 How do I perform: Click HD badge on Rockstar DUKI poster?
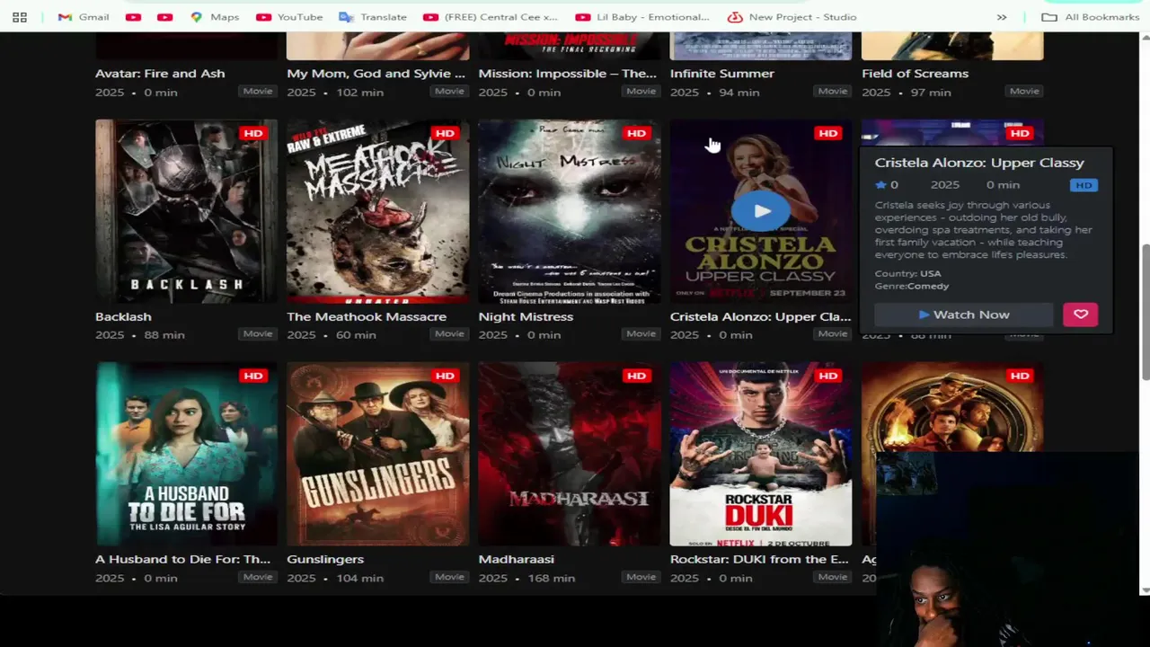pyautogui.click(x=827, y=376)
